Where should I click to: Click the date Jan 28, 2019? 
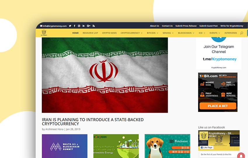(x=73, y=129)
